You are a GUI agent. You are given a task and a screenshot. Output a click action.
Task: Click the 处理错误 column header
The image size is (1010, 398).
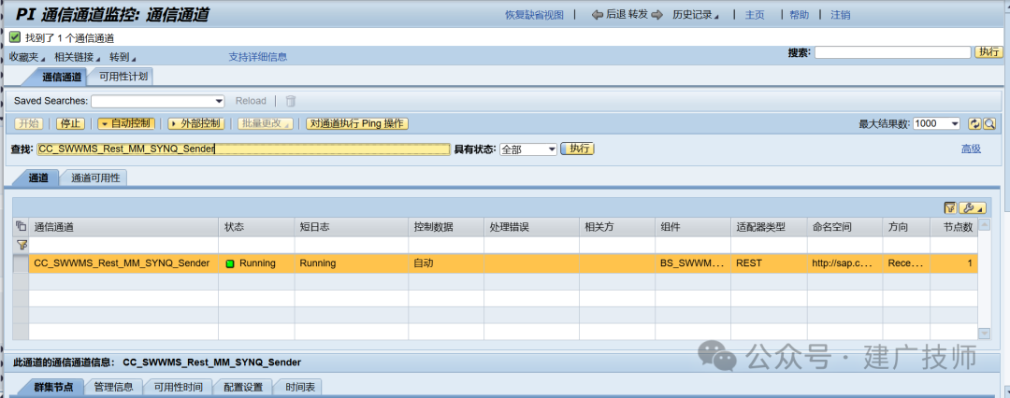[x=531, y=227]
